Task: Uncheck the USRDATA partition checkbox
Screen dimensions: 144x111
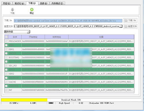Action: [x=6, y=86]
